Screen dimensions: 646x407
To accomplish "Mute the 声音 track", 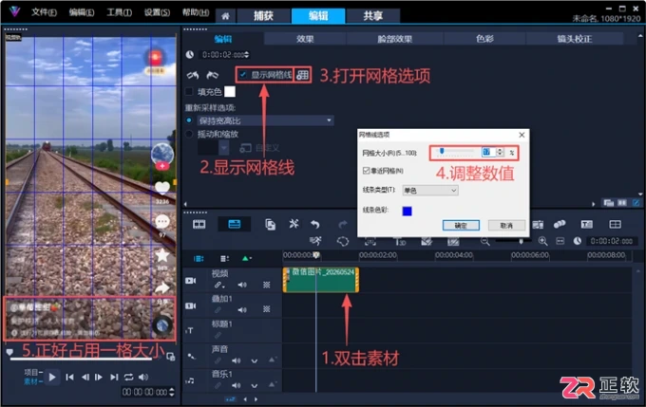I will 236,361.
